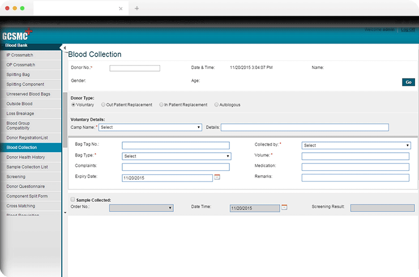The image size is (419, 277).
Task: Open Donor Health History page
Action: pyautogui.click(x=31, y=157)
